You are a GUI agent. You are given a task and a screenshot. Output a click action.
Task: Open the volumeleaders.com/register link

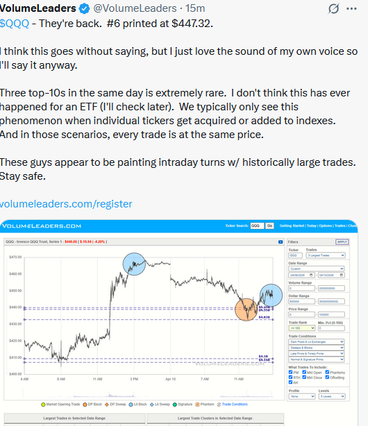pos(66,204)
